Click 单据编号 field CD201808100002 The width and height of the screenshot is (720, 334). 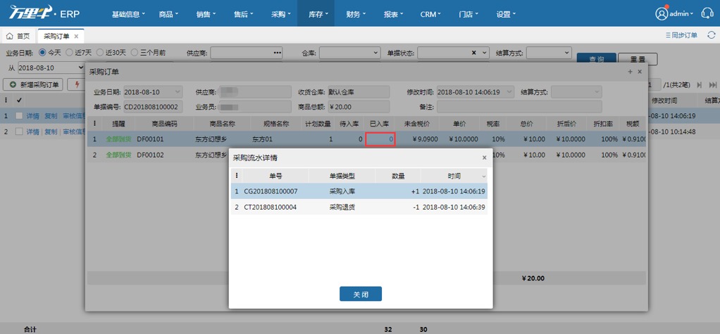(154, 107)
